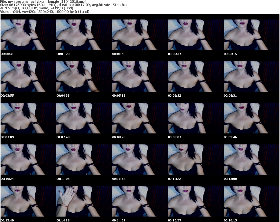Click the timestamp text '00:09:07'
The width and height of the screenshot is (280, 222).
174,137
